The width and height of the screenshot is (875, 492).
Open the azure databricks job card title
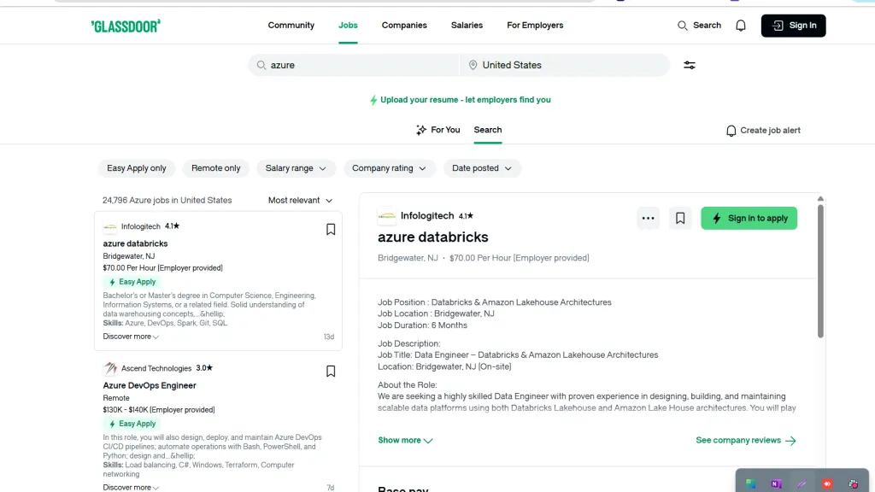click(x=135, y=243)
